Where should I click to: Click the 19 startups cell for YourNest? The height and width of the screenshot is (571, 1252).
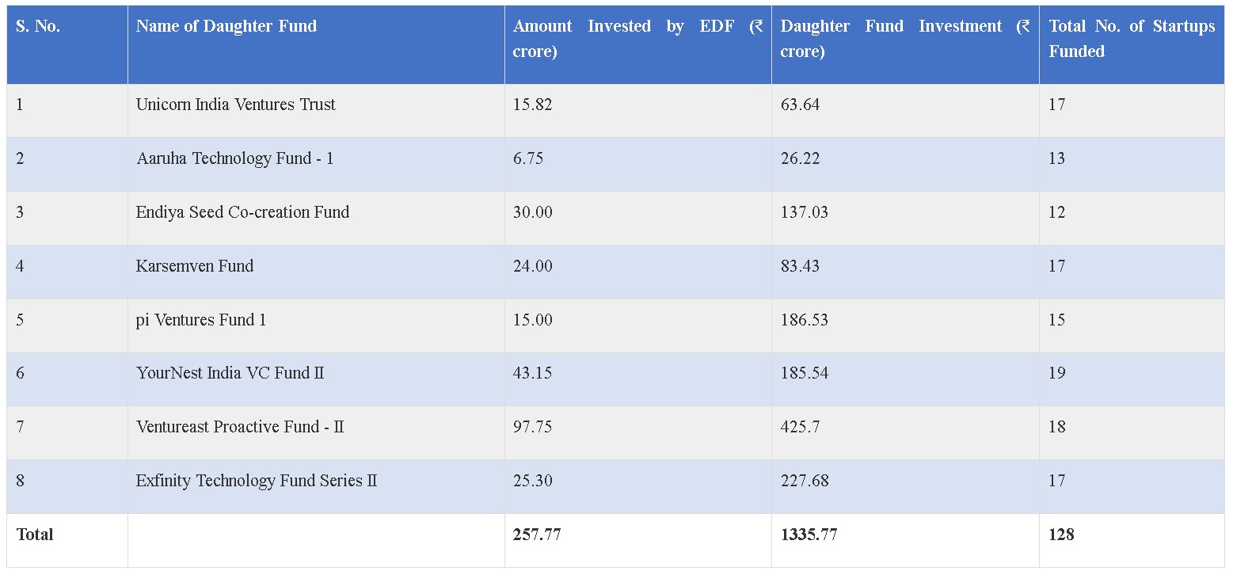pyautogui.click(x=1057, y=373)
